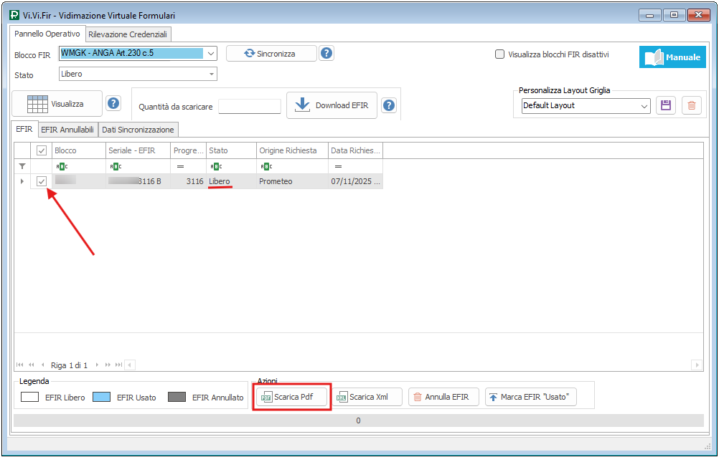Expand the Stato dropdown list

212,74
